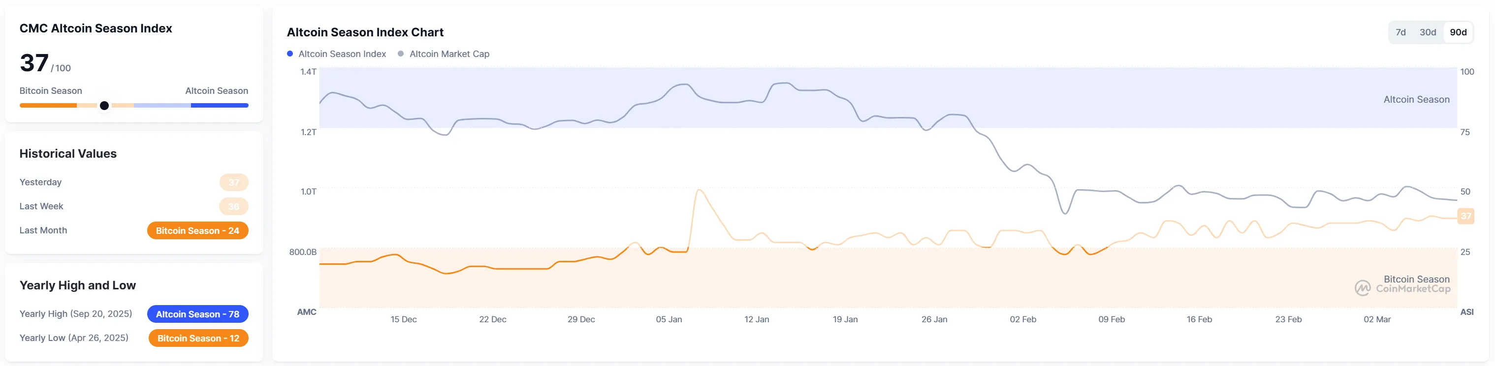This screenshot has height=366, width=1495.
Task: Click the Bitcoin Season - 24 badge
Action: [197, 230]
